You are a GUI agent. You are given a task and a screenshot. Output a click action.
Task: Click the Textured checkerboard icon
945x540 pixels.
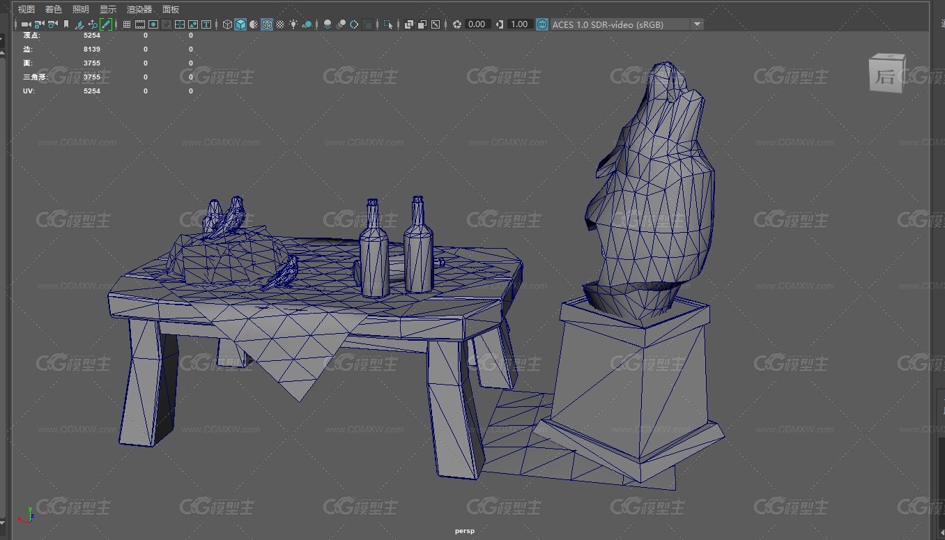(279, 24)
